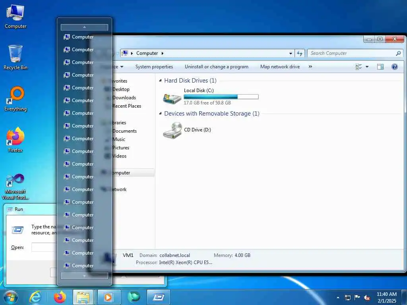Select Network in the navigation pane

click(x=119, y=189)
